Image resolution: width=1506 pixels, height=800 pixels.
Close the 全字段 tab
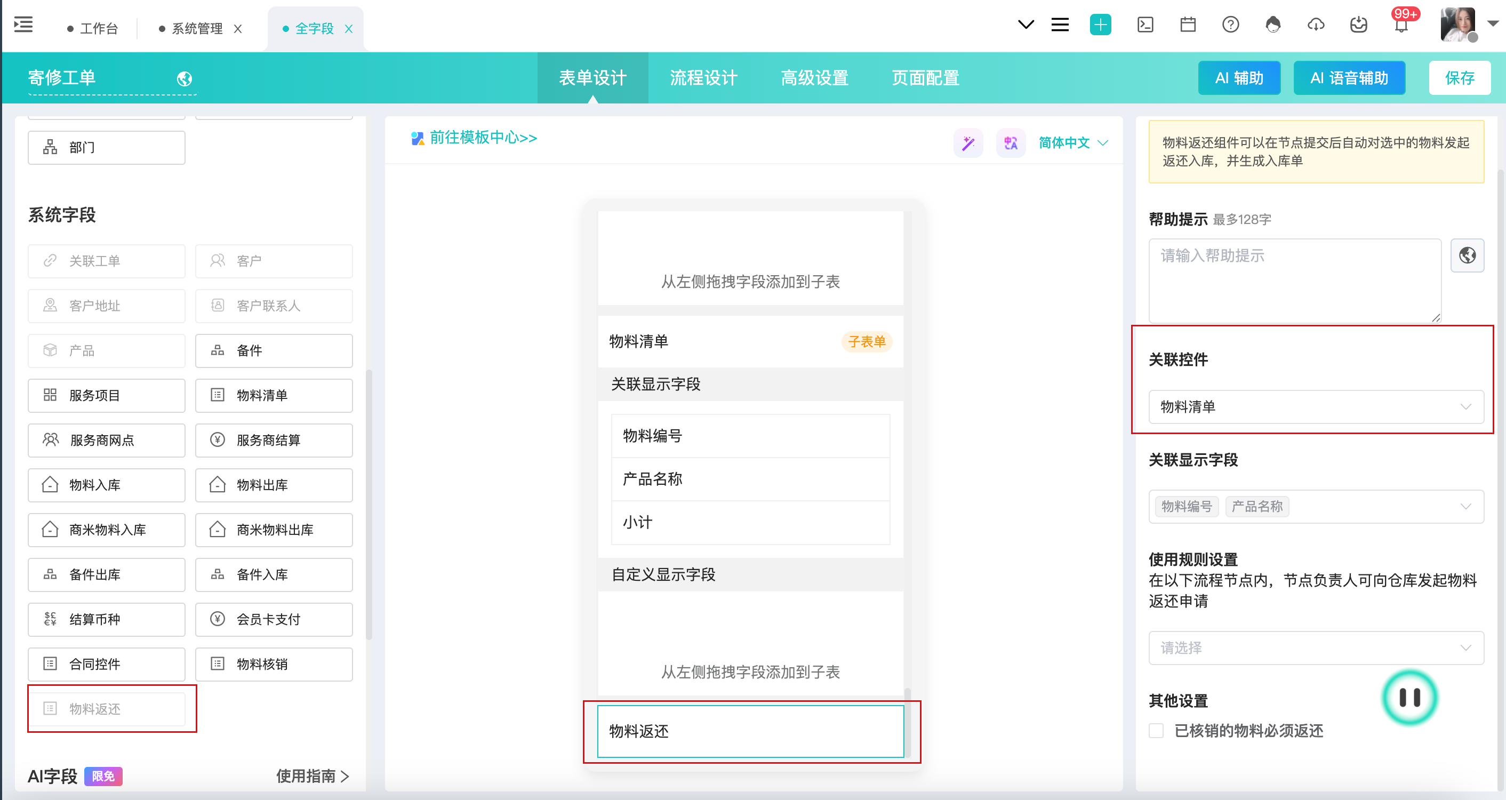[349, 29]
